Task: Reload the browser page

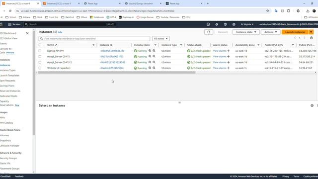Action: tap(10, 11)
